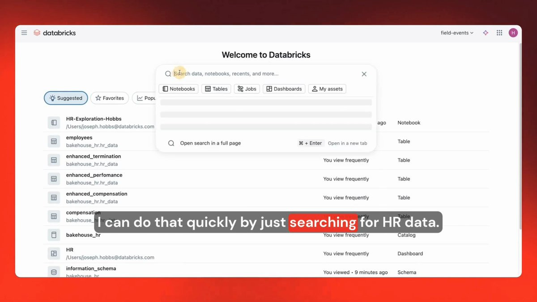Click dashboard icon for HR row
Image resolution: width=537 pixels, height=302 pixels.
tap(54, 254)
